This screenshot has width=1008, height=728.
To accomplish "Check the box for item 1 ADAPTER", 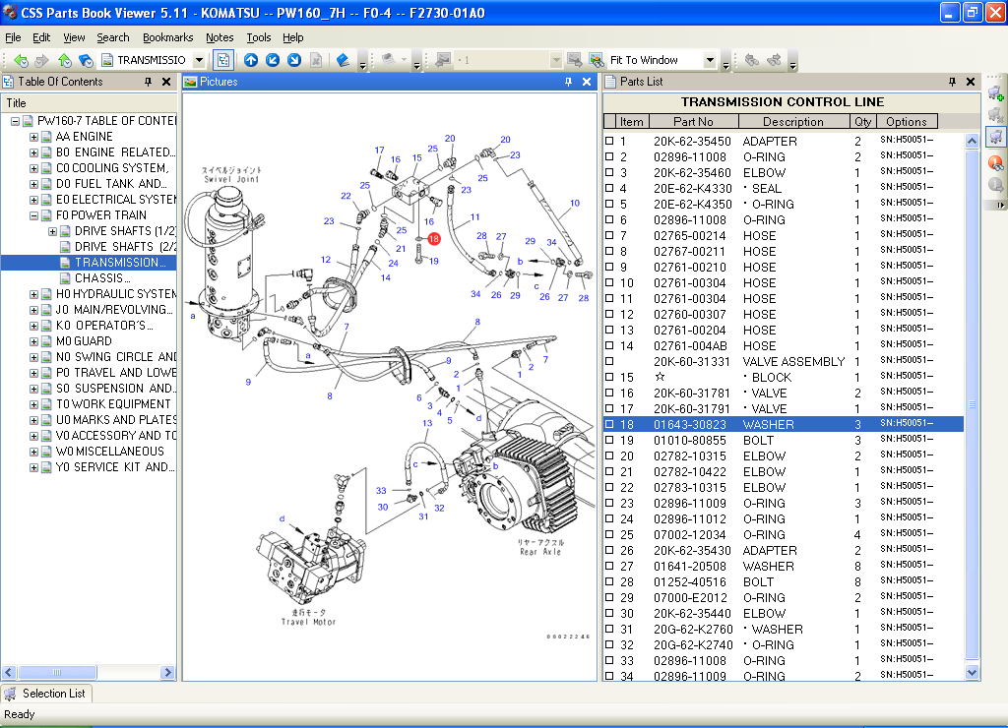I will (609, 142).
